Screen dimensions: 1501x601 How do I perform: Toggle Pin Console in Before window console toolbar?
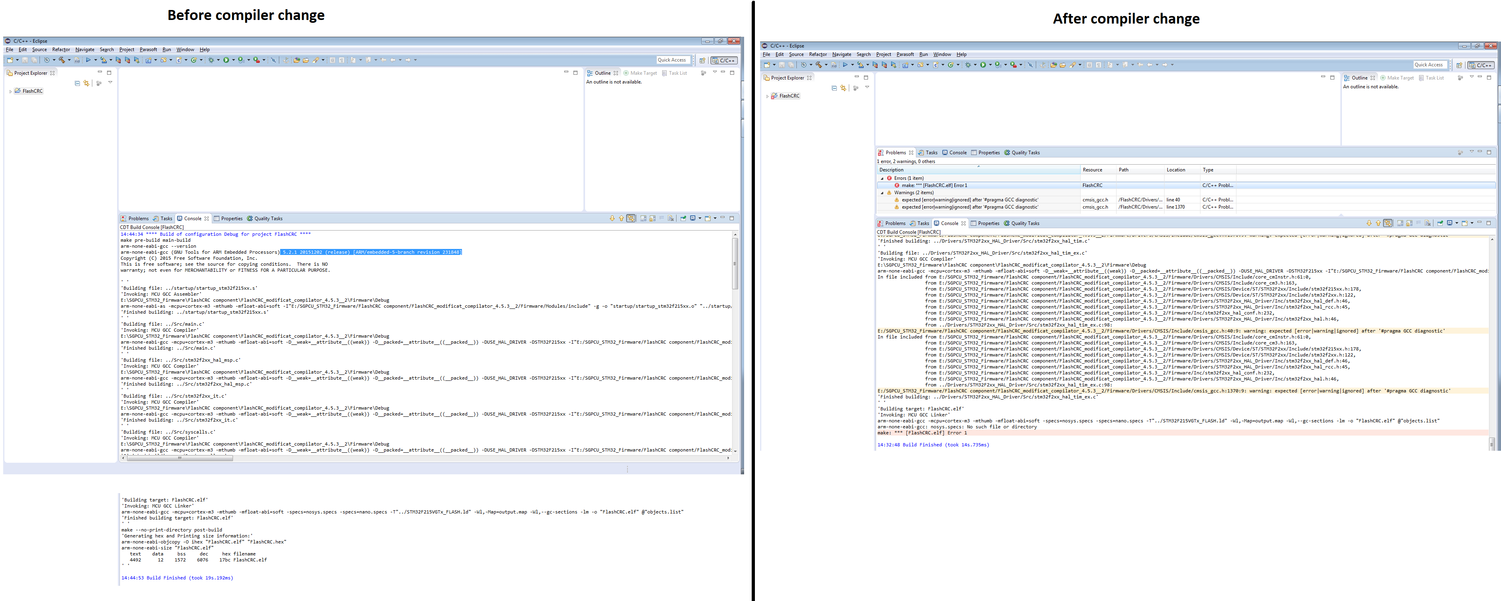pyautogui.click(x=683, y=219)
